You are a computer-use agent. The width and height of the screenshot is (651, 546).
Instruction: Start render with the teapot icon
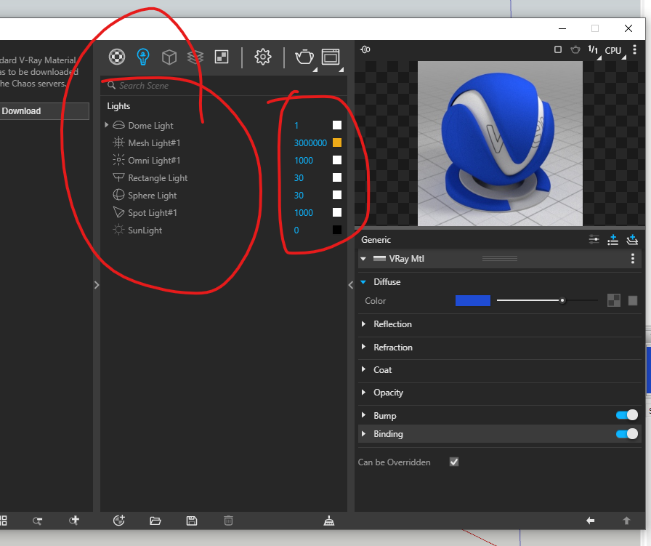click(304, 57)
